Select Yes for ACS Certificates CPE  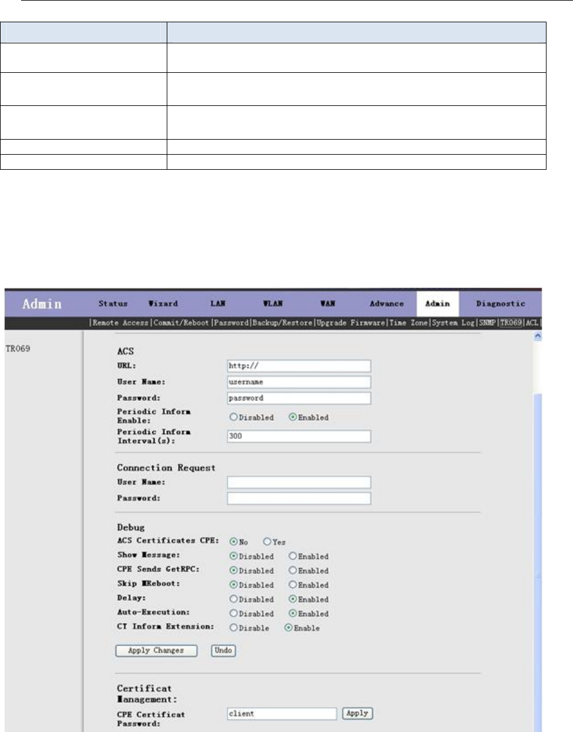coord(268,541)
